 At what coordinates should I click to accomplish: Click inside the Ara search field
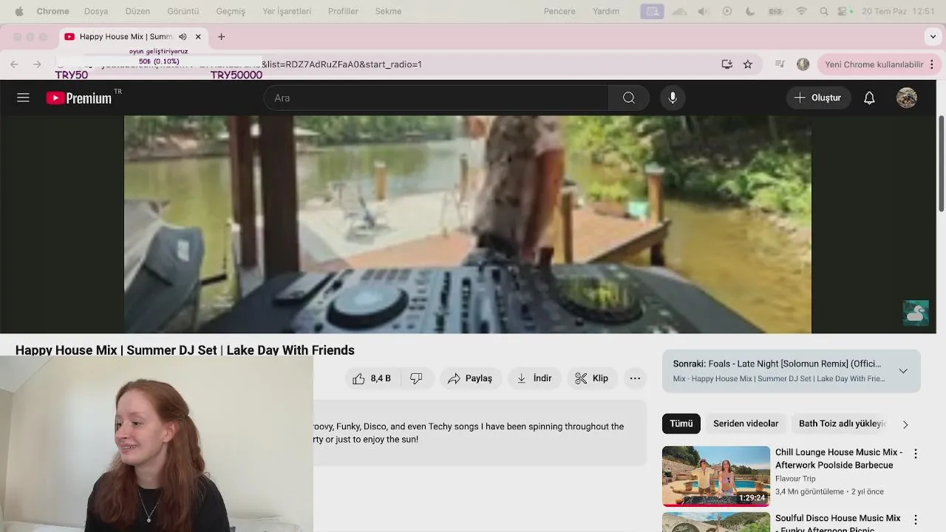pyautogui.click(x=436, y=98)
